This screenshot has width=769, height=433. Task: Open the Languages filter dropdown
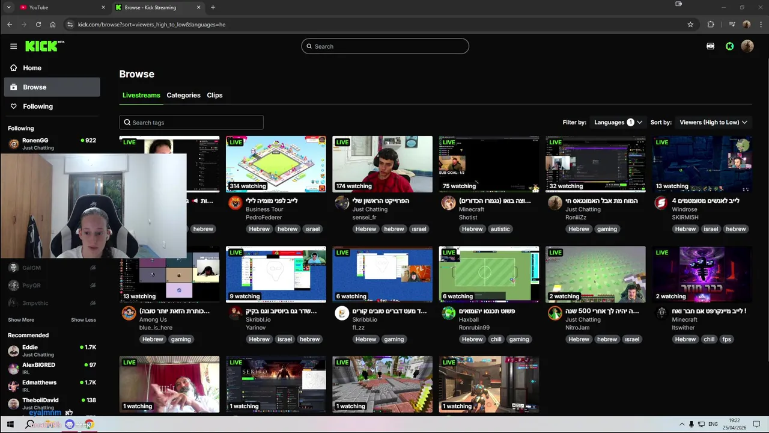(x=618, y=122)
